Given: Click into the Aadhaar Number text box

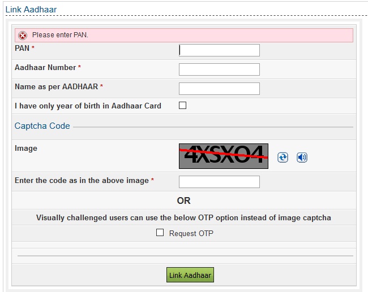Looking at the screenshot, I should click(219, 69).
